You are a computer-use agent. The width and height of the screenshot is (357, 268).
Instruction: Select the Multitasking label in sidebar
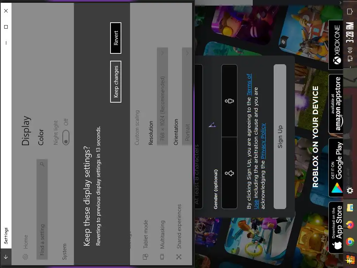[162, 234]
